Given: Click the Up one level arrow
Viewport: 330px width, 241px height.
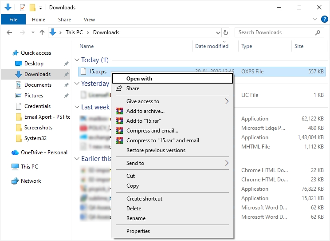Looking at the screenshot, I should [x=42, y=32].
